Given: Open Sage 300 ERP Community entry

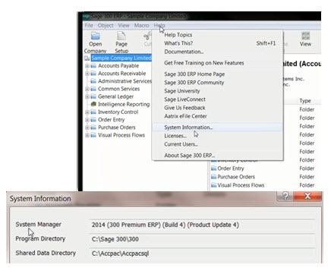Looking at the screenshot, I should point(218,83).
